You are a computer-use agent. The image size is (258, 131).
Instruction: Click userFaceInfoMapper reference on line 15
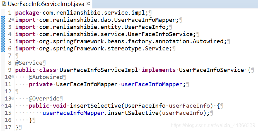73,113
